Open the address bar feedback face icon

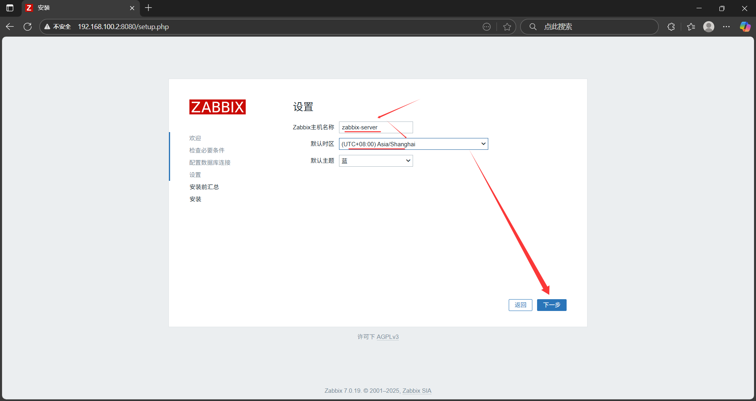[x=487, y=27]
